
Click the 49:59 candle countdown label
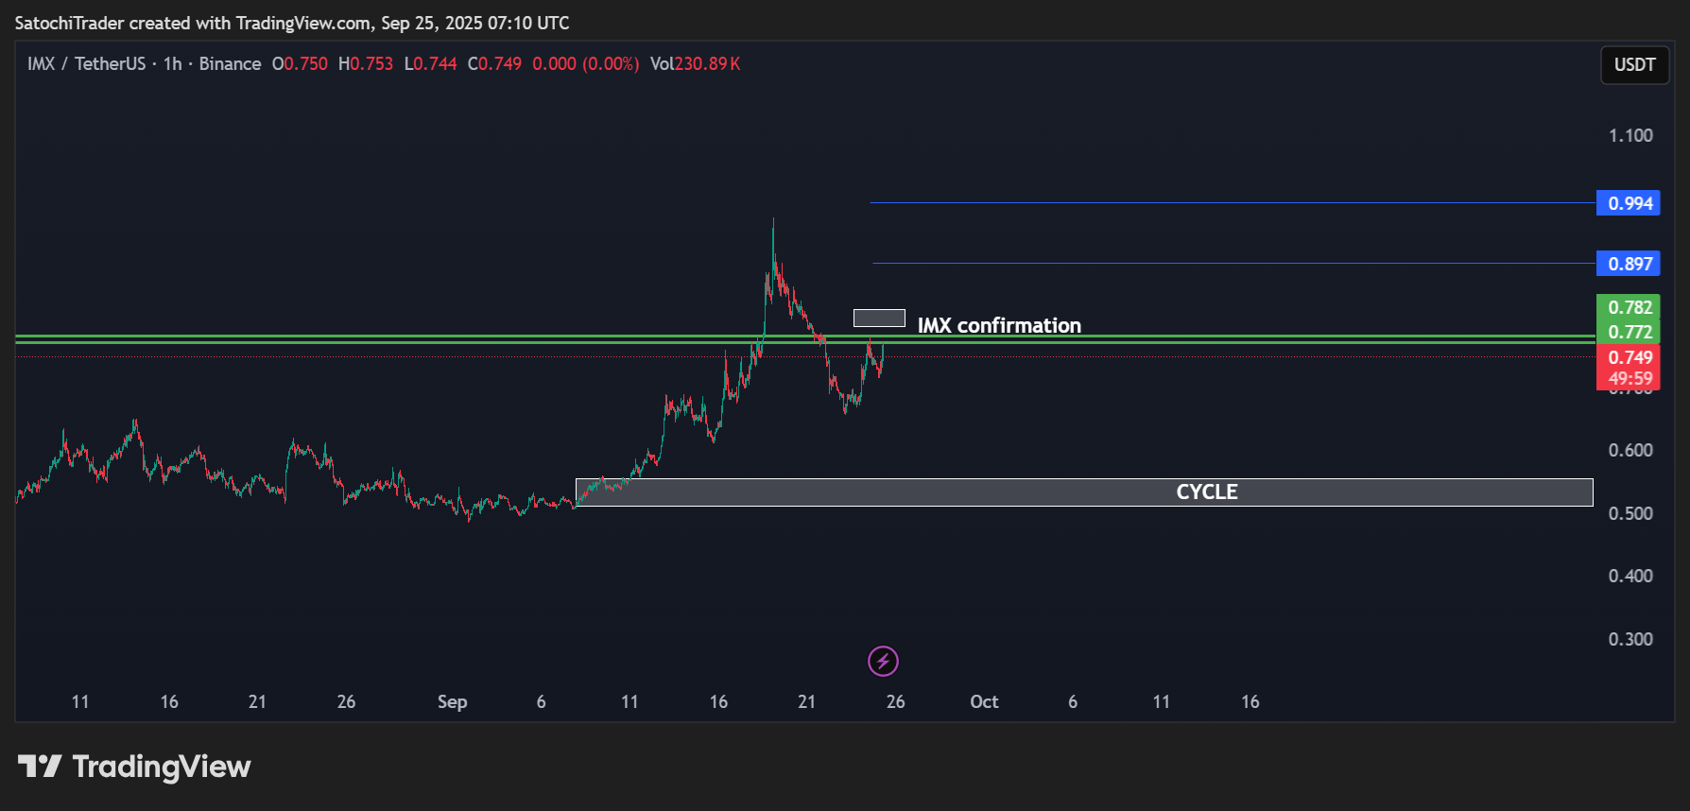1628,379
